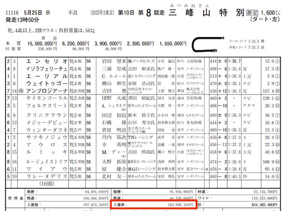
Task: Click the ワイド amount 119,523,000円
Action: coord(264,198)
